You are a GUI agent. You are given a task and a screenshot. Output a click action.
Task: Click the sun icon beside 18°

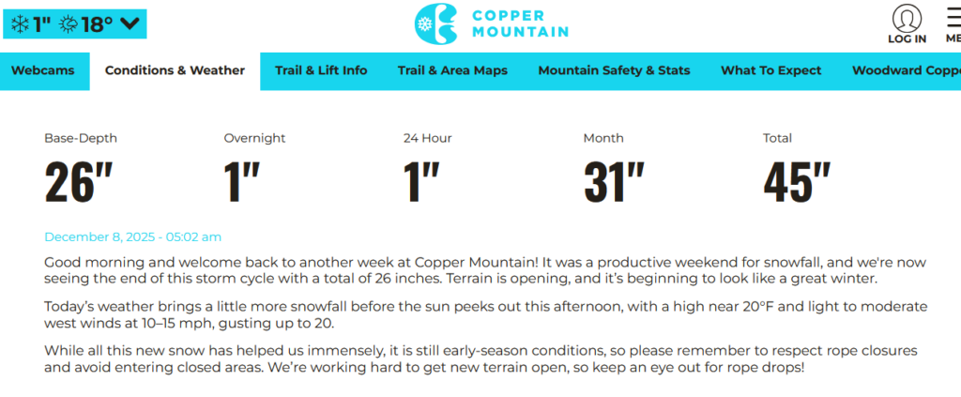coord(69,24)
